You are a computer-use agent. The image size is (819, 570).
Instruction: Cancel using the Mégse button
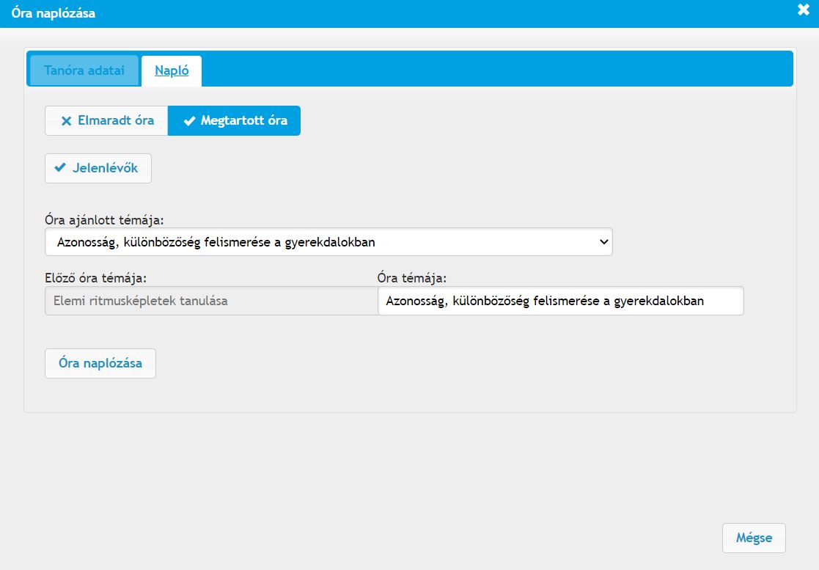(x=754, y=538)
